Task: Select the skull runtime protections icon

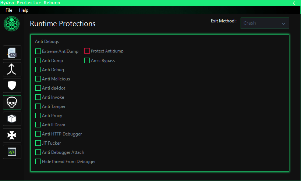Action: pos(12,102)
